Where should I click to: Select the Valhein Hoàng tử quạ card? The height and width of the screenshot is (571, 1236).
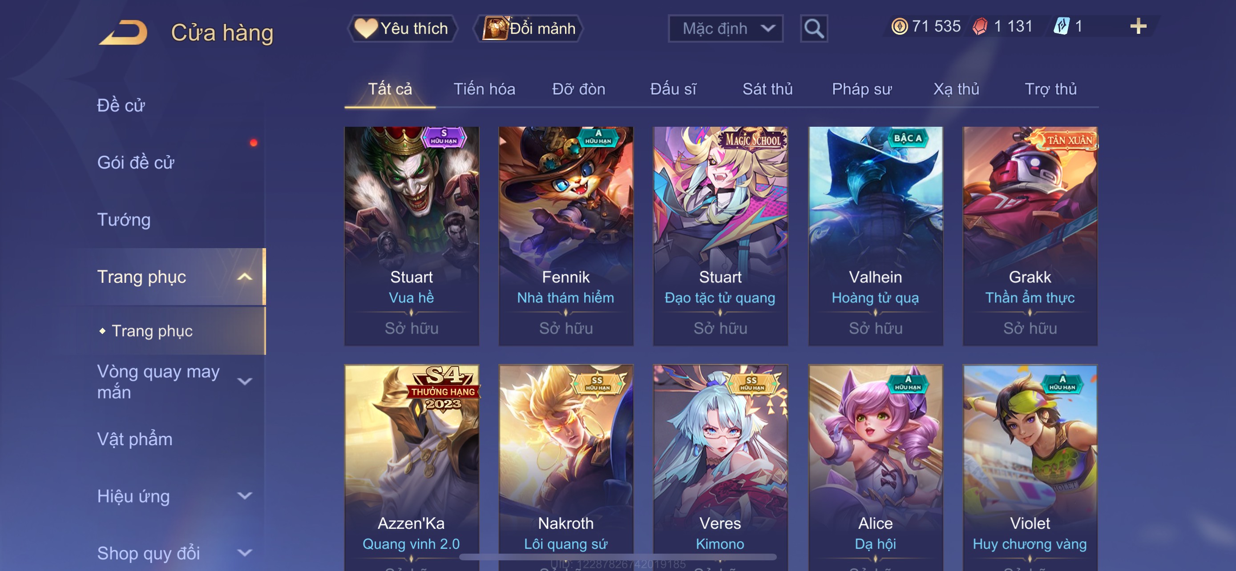coord(875,236)
